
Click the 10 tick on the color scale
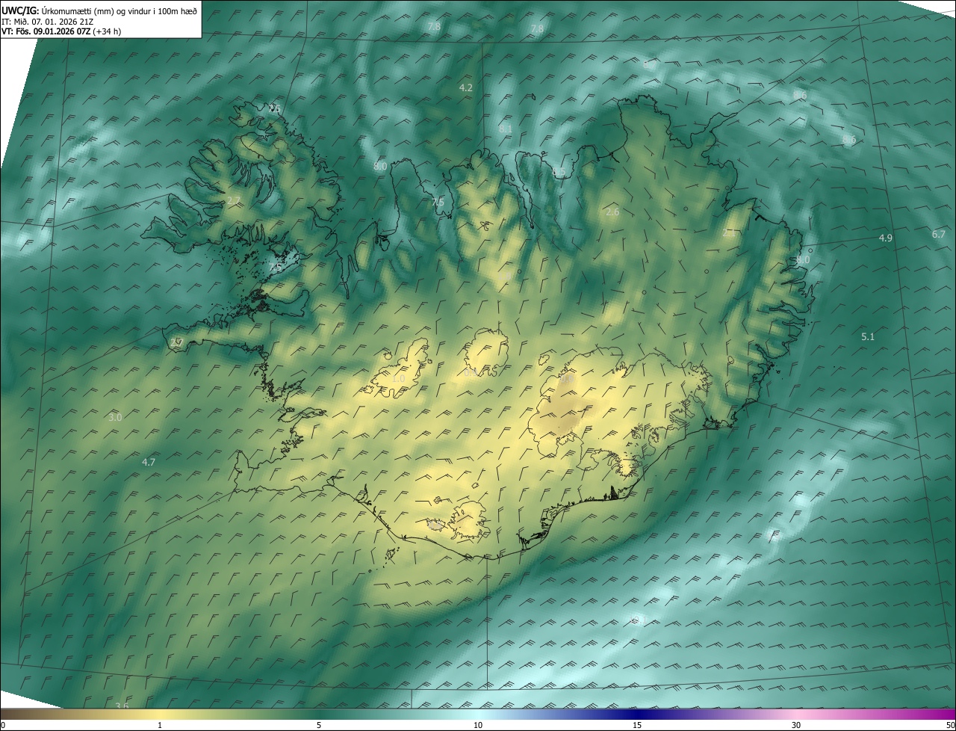[478, 726]
